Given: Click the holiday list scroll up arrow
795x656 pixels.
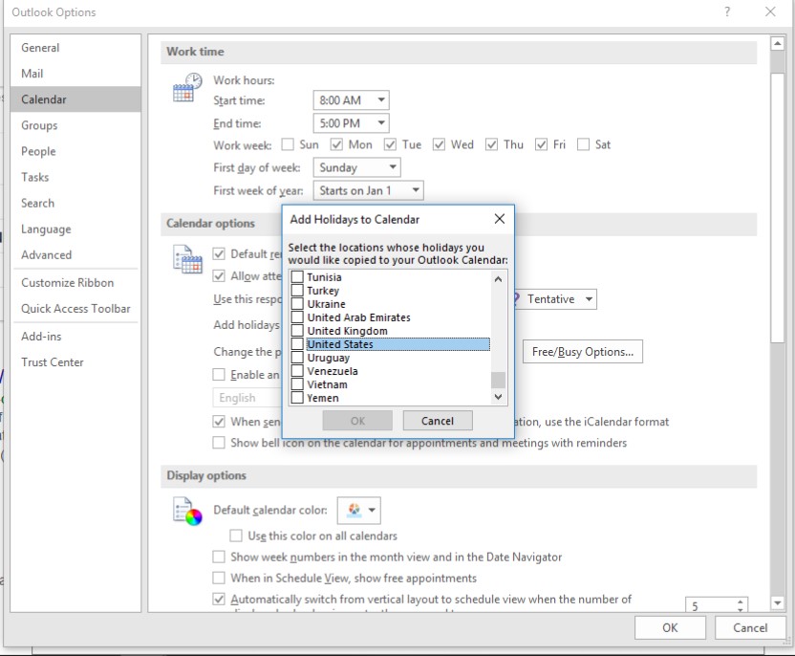Looking at the screenshot, I should pos(498,279).
